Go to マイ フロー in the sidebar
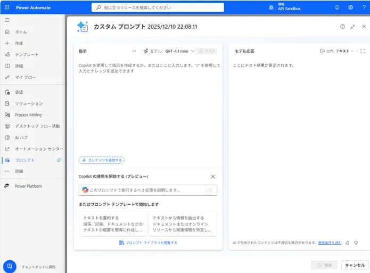This screenshot has height=273, width=370. 26,77
